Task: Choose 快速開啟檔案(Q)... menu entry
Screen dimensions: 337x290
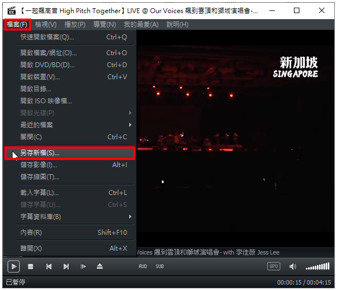Action: (x=70, y=37)
